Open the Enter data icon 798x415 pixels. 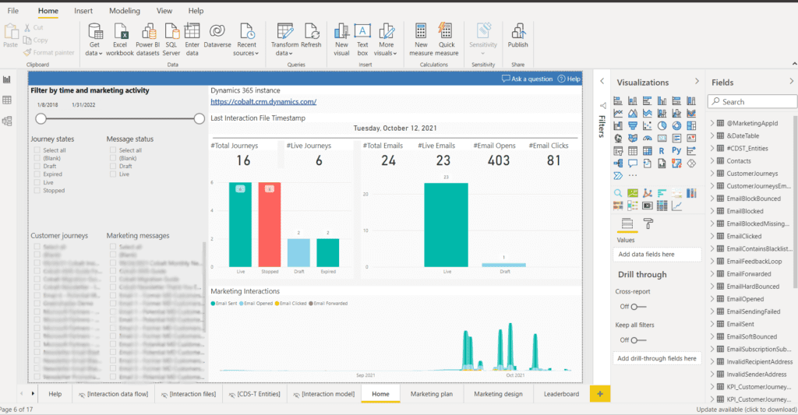click(192, 31)
